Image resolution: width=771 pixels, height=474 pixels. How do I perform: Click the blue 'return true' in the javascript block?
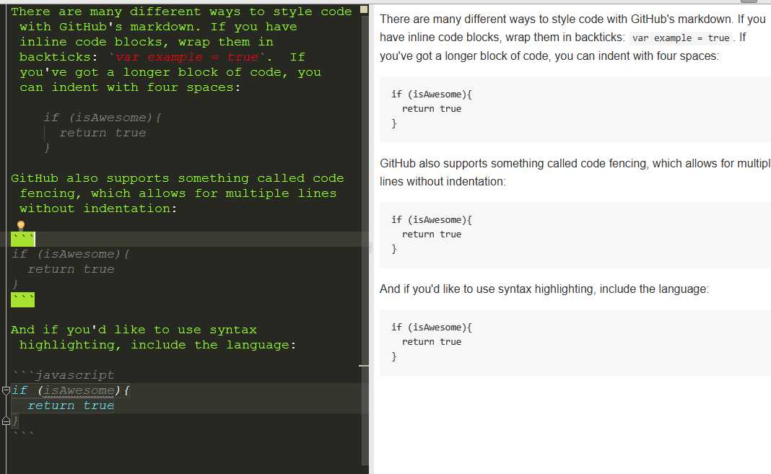pyautogui.click(x=71, y=405)
